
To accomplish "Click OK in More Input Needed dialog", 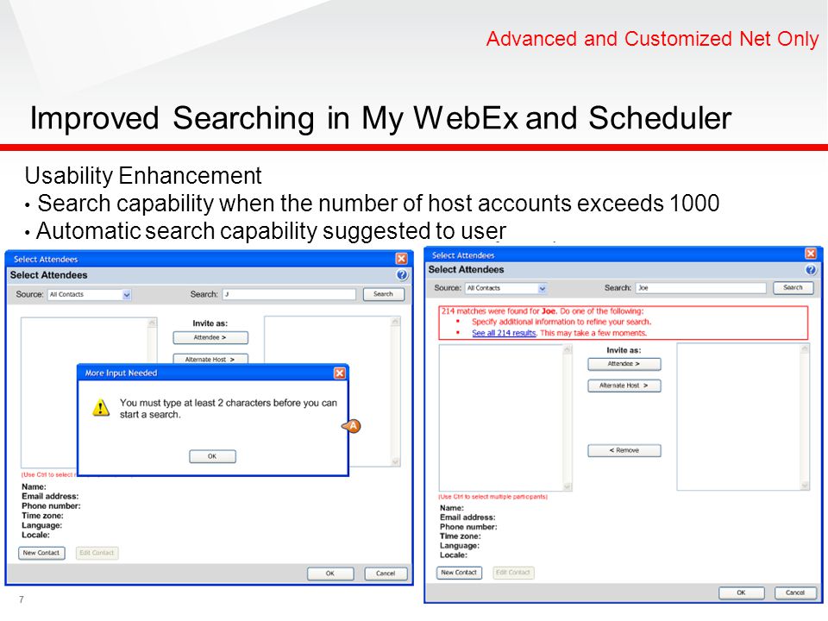I will [212, 456].
